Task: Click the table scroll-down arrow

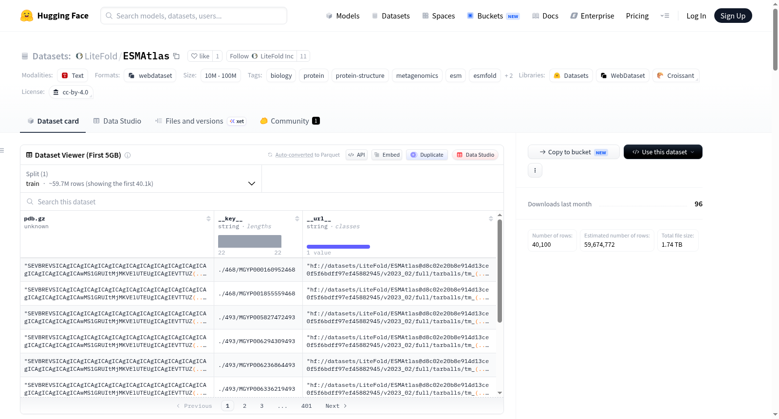Action: tap(500, 393)
